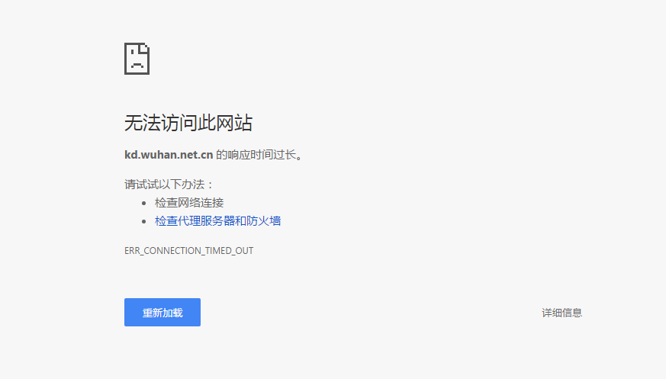Click the kd.wuhan.net.cn domain text
The height and width of the screenshot is (379, 666).
tap(169, 155)
